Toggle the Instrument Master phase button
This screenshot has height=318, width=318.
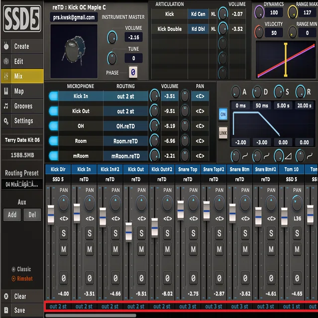click(133, 72)
